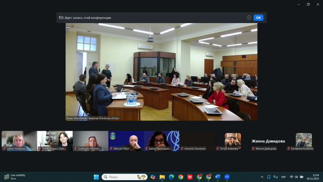Click muted mic icon next to Ірина Приходько
Viewport: 323px width, 182px height.
(146, 149)
